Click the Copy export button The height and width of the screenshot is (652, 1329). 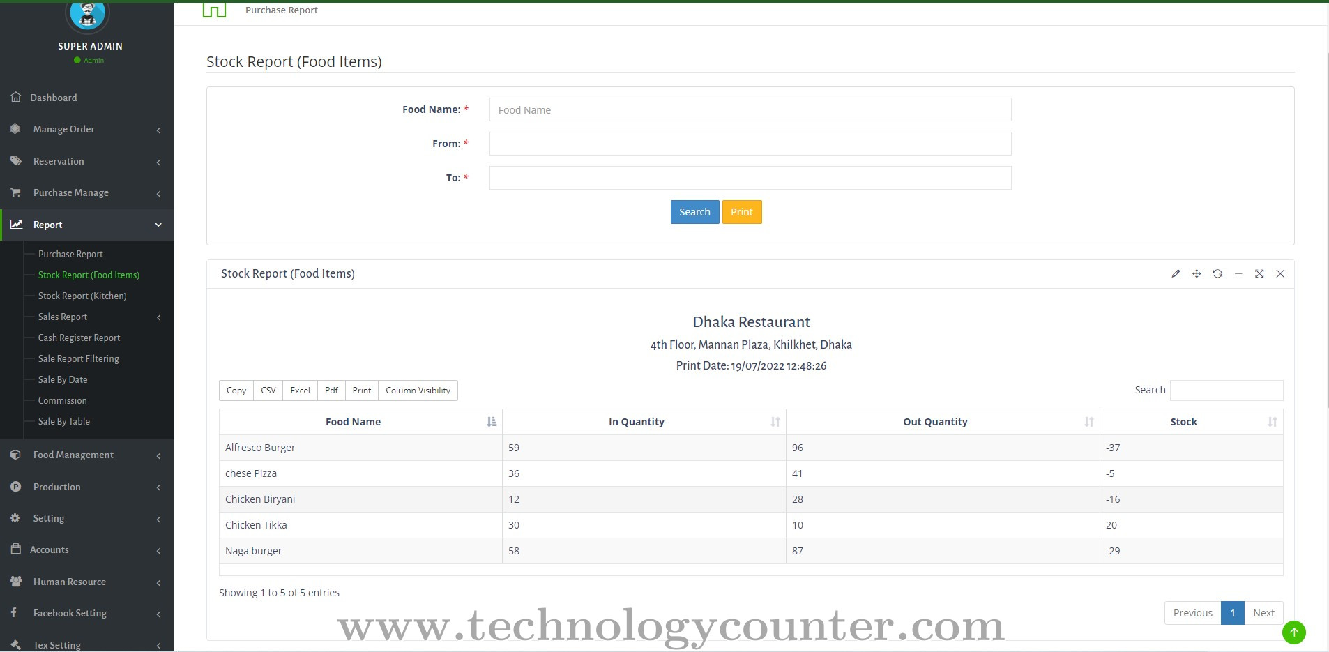pyautogui.click(x=236, y=391)
